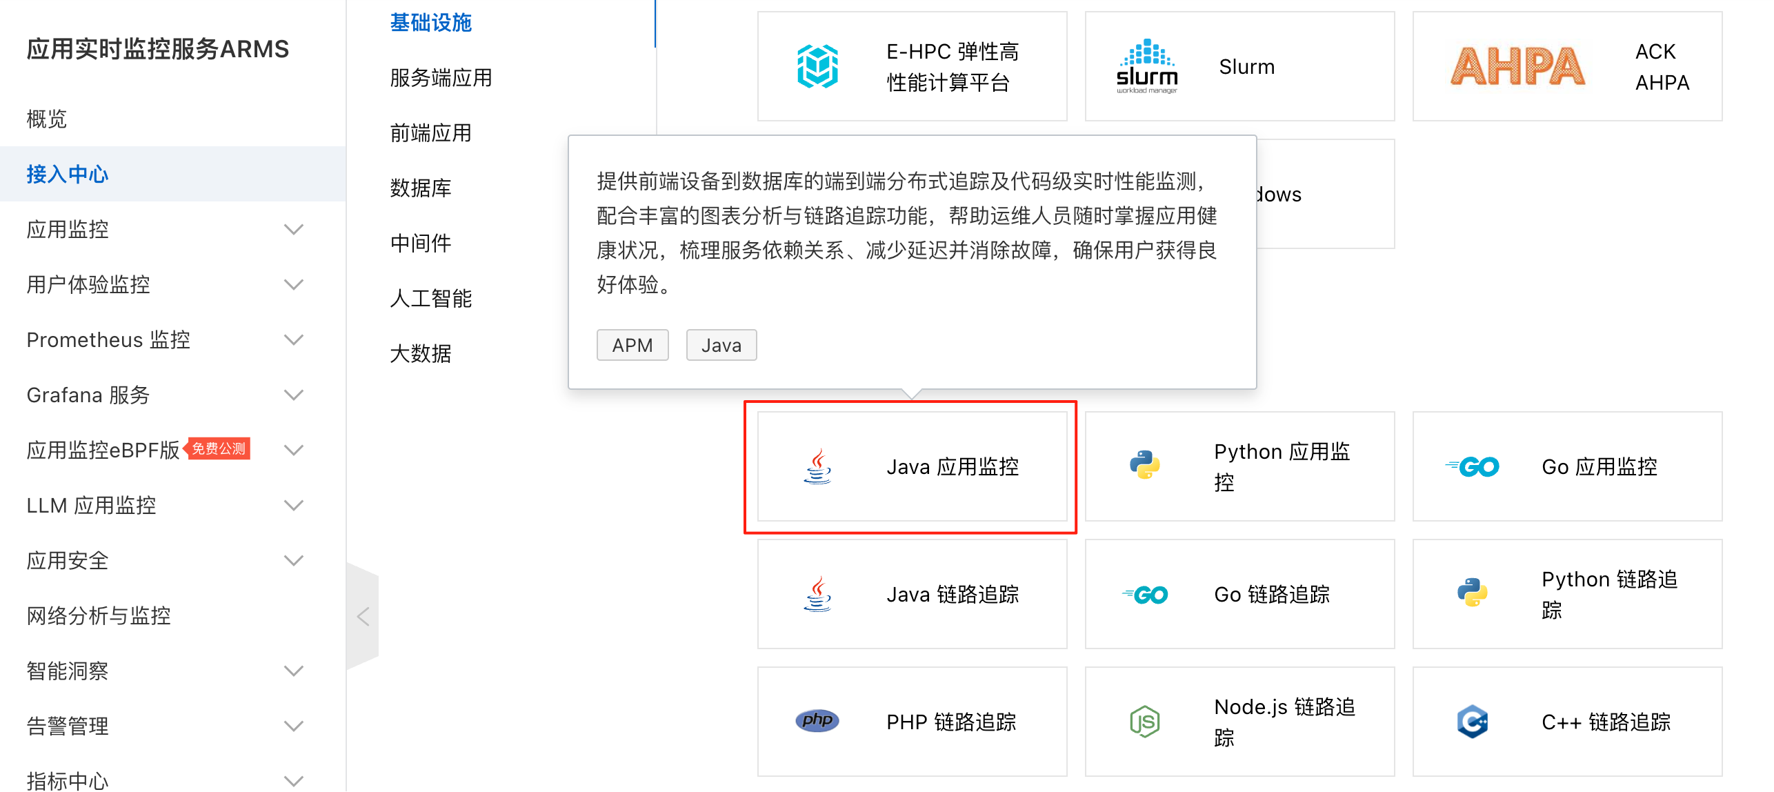The image size is (1774, 792).
Task: Click the Java coffee-cup icon for Java 应用监控
Action: 817,466
